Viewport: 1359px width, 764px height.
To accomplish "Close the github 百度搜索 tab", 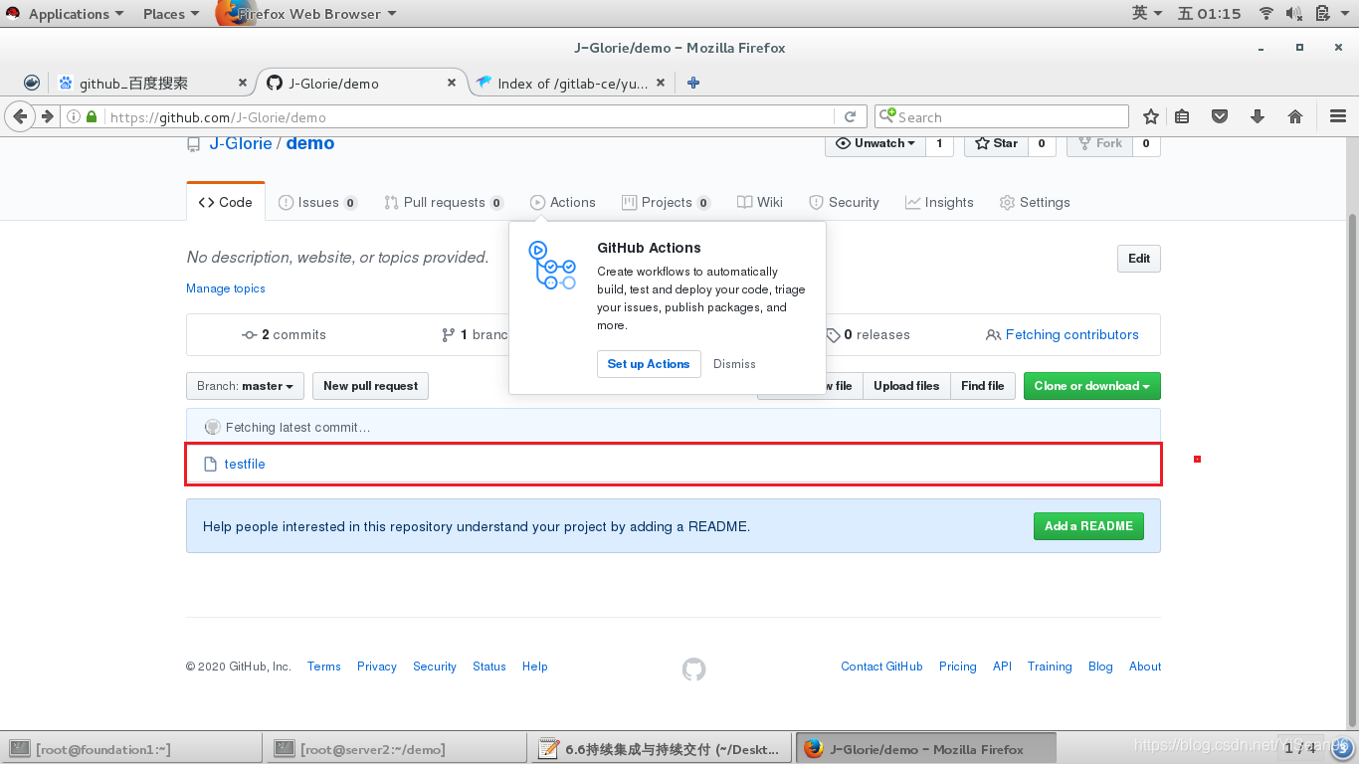I will click(x=242, y=84).
